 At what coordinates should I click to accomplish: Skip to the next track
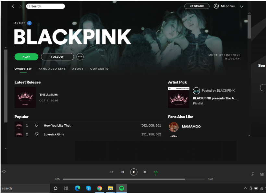145,172
